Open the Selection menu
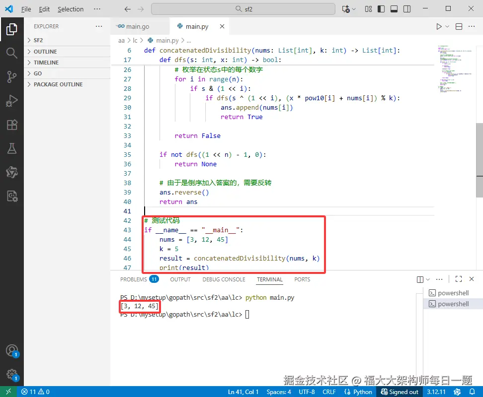Viewport: 483px width, 397px height. click(71, 9)
